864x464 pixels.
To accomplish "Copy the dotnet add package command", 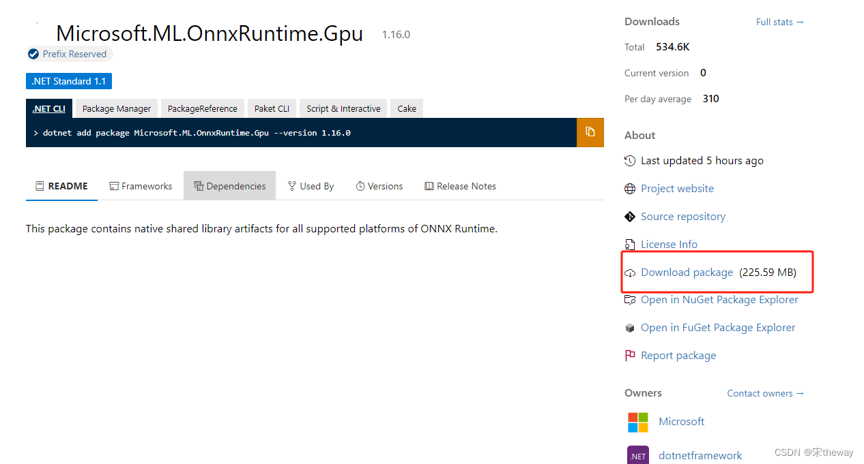I will pyautogui.click(x=590, y=132).
